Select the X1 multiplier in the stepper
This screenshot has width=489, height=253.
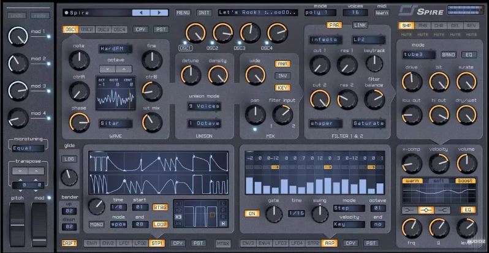(178, 203)
